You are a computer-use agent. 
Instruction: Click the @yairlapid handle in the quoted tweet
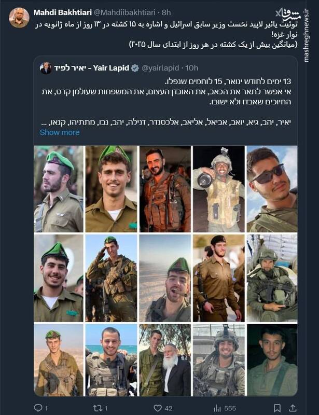click(161, 68)
